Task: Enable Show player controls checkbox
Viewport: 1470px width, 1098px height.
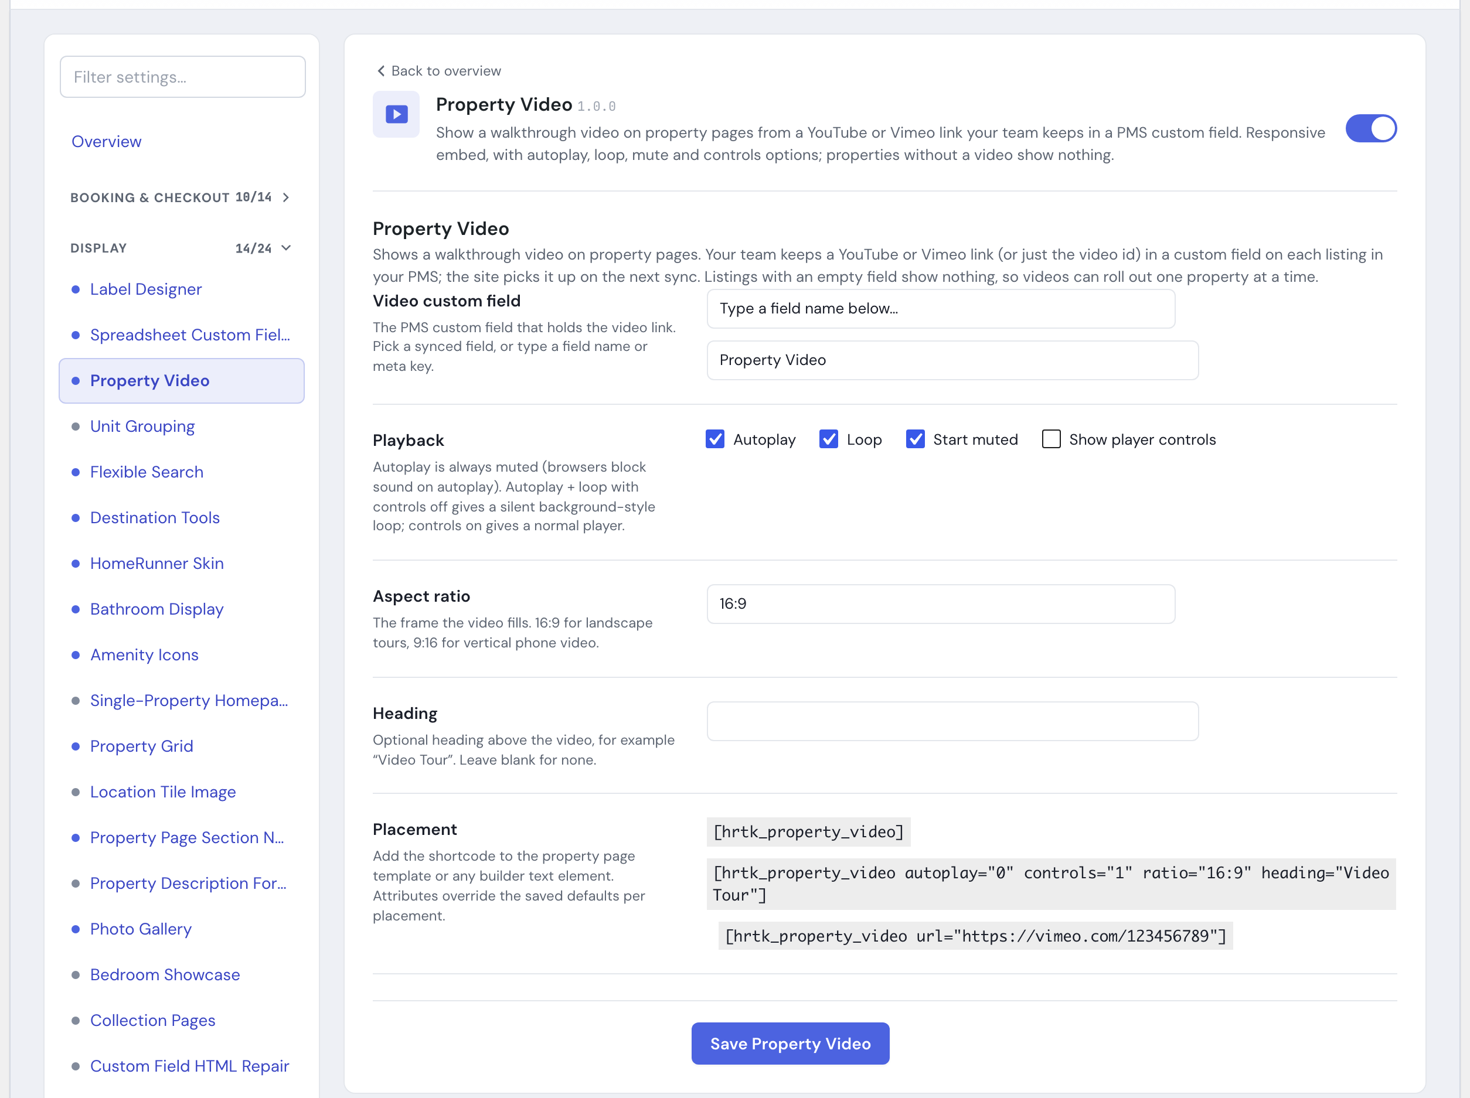Action: pos(1052,440)
